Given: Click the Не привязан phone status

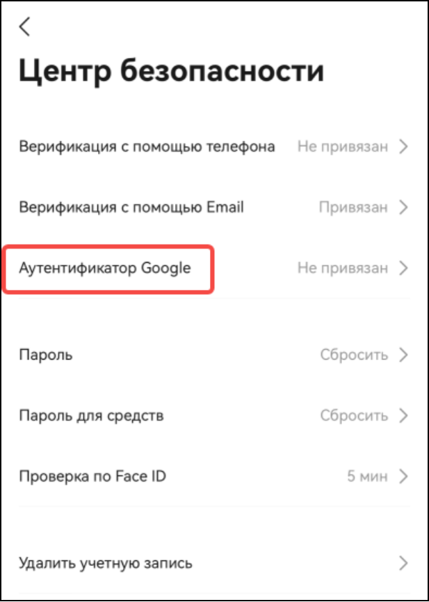Looking at the screenshot, I should 343,147.
